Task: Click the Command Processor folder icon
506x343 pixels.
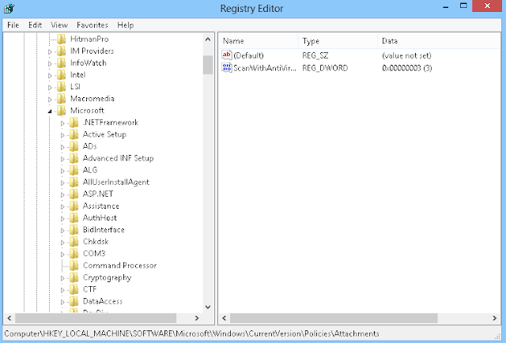Action: (x=74, y=266)
